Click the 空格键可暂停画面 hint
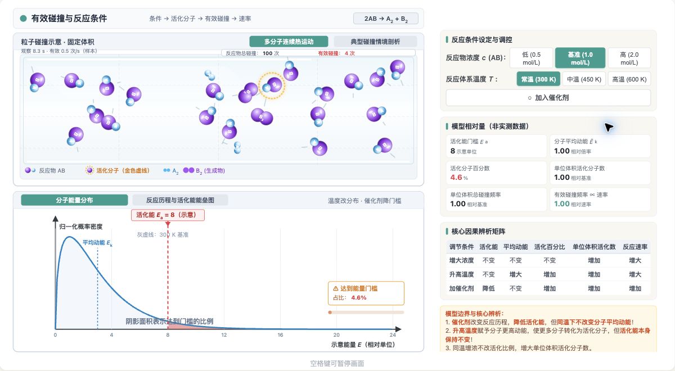Screen dimensions: 675x371 [x=337, y=364]
